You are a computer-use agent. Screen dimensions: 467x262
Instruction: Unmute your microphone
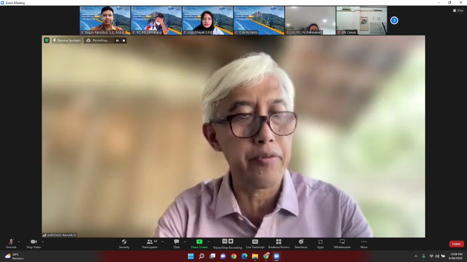point(11,244)
